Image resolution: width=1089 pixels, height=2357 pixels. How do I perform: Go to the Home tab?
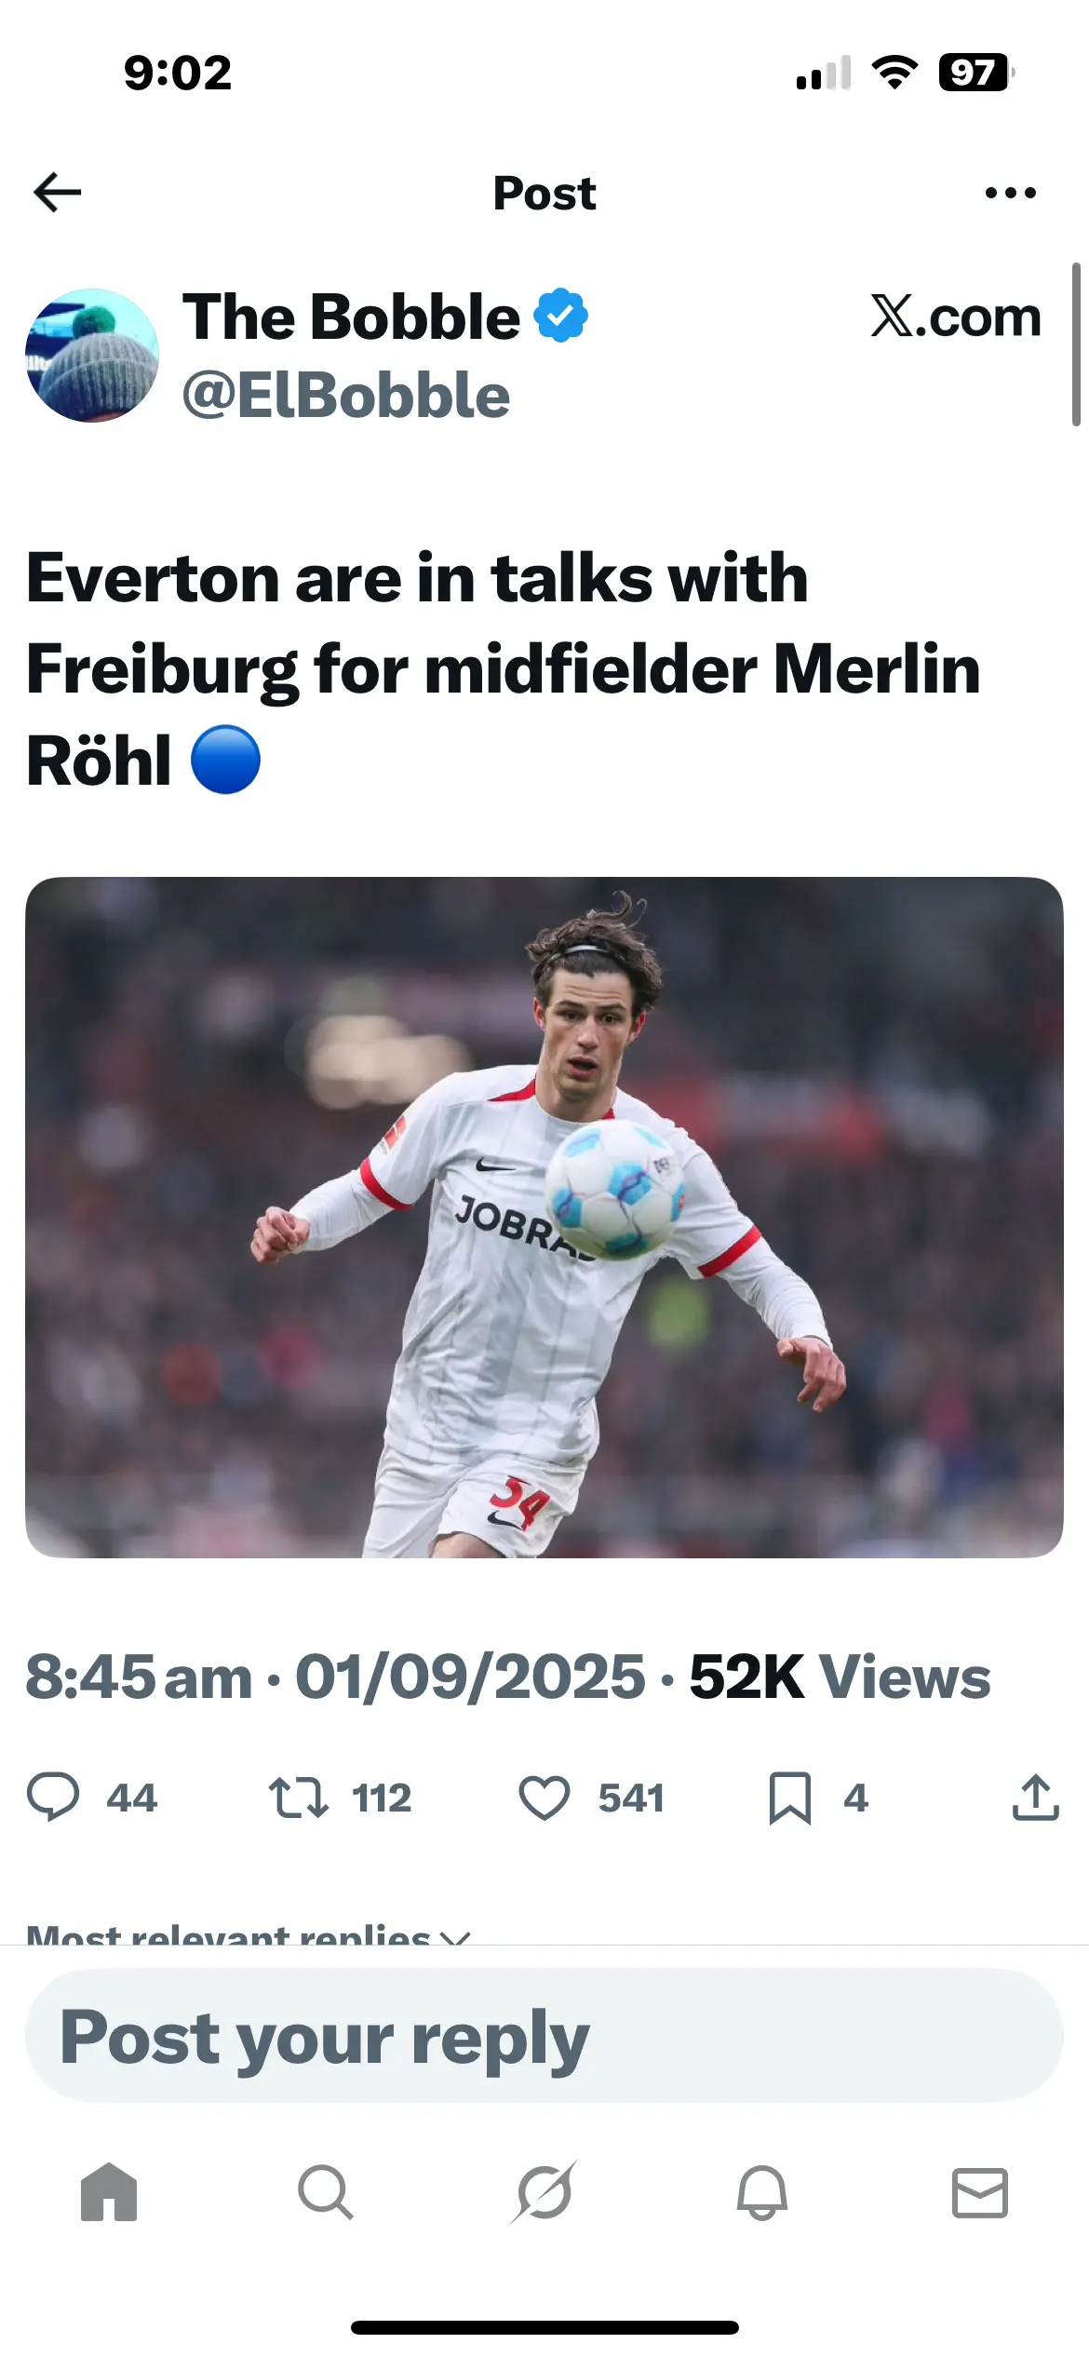[109, 2192]
